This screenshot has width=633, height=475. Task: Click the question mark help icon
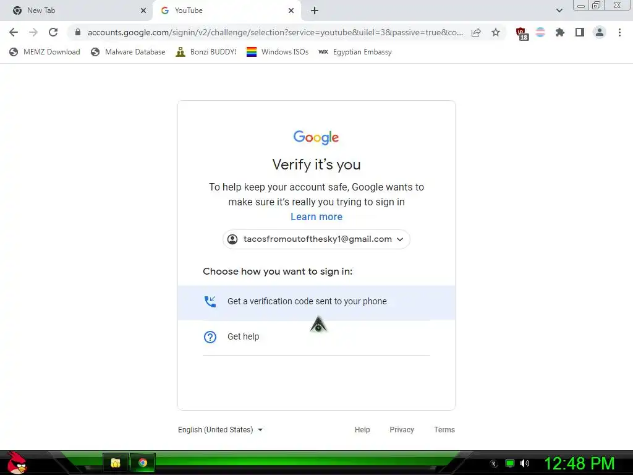click(x=210, y=337)
